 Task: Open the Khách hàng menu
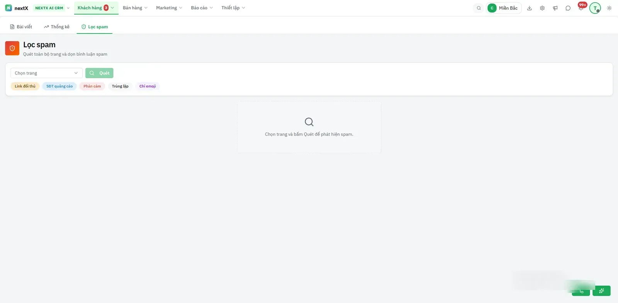pyautogui.click(x=96, y=8)
